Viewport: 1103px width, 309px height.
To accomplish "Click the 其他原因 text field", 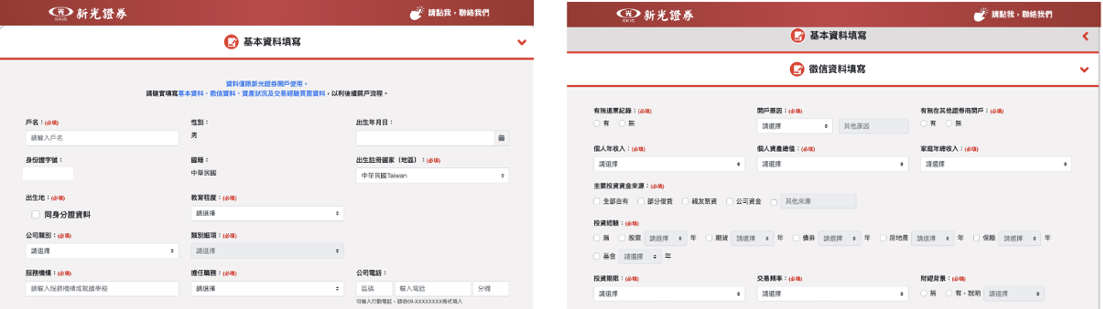I will tap(874, 126).
